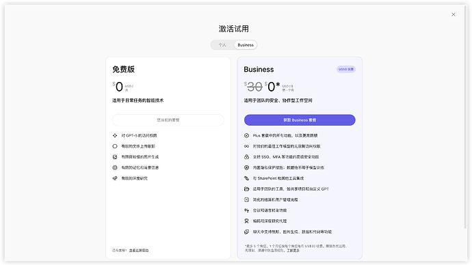
Task: Click the lock icon beside SSO、MFA
Action: point(246,157)
